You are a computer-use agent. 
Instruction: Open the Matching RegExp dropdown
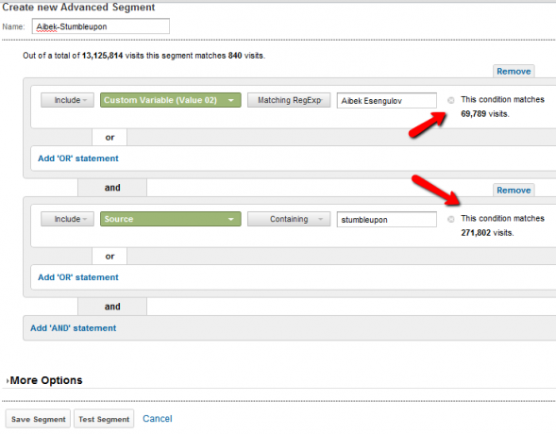pyautogui.click(x=289, y=100)
